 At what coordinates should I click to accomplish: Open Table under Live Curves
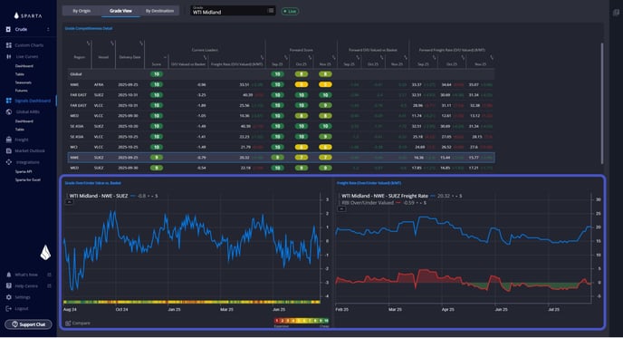pos(20,74)
